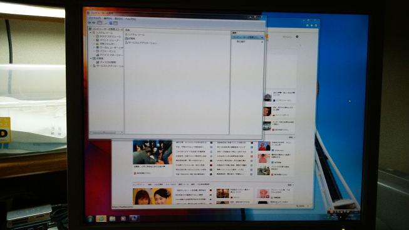Select ディスクの管理 under 記憶域
This screenshot has width=409, height=230.
click(x=108, y=62)
